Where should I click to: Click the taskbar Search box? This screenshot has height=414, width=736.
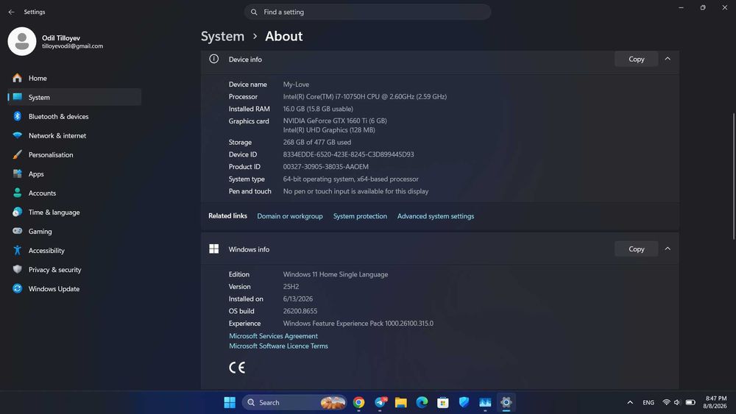pyautogui.click(x=294, y=402)
